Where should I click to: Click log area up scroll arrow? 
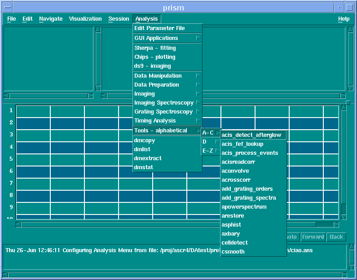352,246
